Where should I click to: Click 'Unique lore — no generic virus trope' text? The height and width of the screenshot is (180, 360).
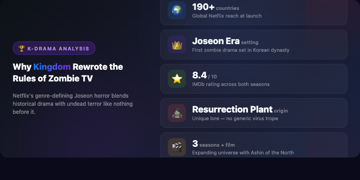coord(235,118)
